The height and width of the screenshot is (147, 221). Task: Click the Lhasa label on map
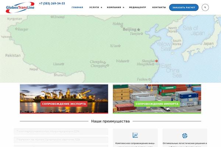click(57, 64)
